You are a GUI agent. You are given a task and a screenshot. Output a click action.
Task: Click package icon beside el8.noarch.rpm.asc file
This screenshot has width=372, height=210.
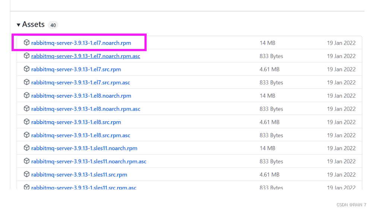[26, 109]
